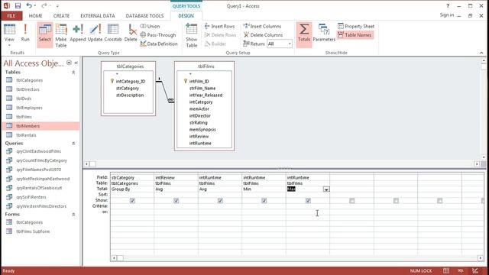Choose the Crosstab query type
489x275 pixels.
113,33
